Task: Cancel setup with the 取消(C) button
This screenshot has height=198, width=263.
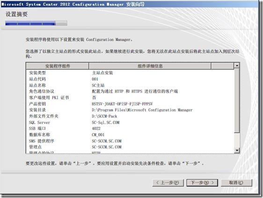Action: click(x=236, y=183)
